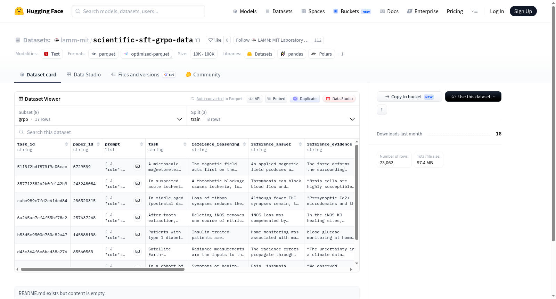Open Docs in the top navigation
556x299 pixels.
[389, 11]
